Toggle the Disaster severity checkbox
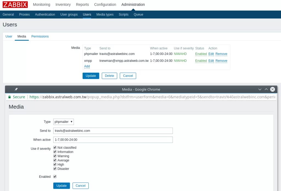Viewport: 281px width, 191px height. tap(55, 168)
